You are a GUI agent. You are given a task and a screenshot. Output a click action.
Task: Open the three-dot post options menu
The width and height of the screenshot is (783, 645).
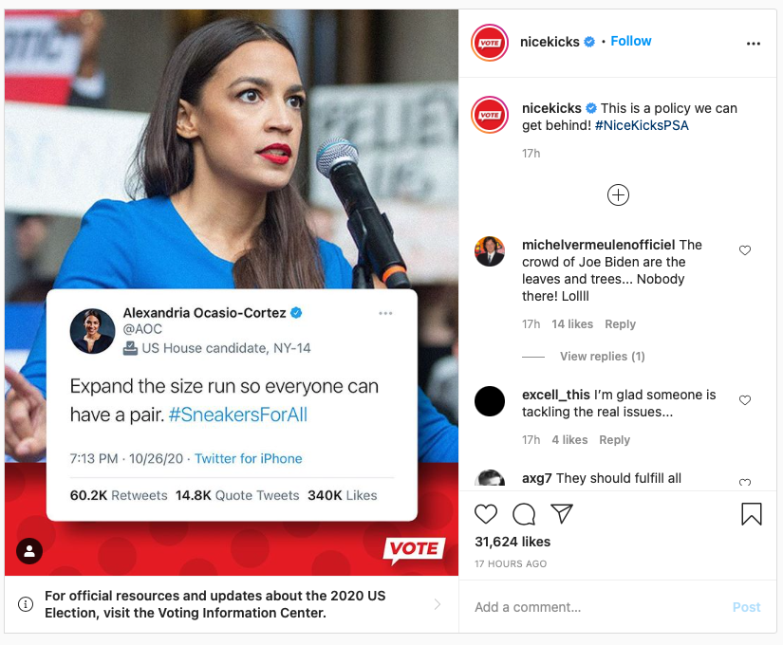point(753,44)
